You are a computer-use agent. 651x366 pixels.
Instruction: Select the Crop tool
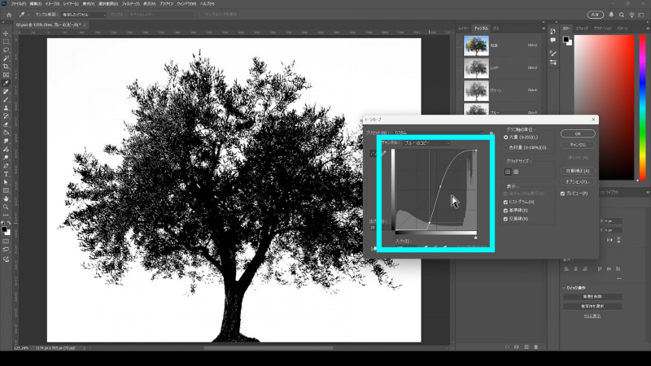click(6, 67)
